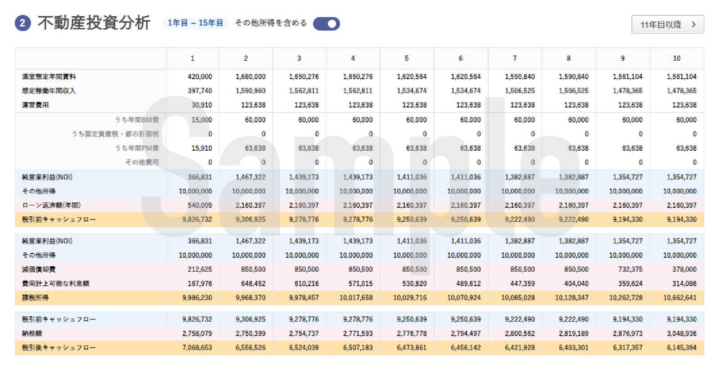Viewport: 721px width, 372px height.
Task: Select the 1年目～15年目 period badge
Action: point(195,23)
